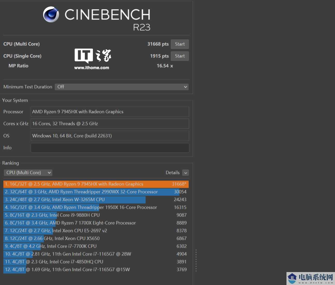Select ranking row 5 Core i9-9880H

[96, 215]
